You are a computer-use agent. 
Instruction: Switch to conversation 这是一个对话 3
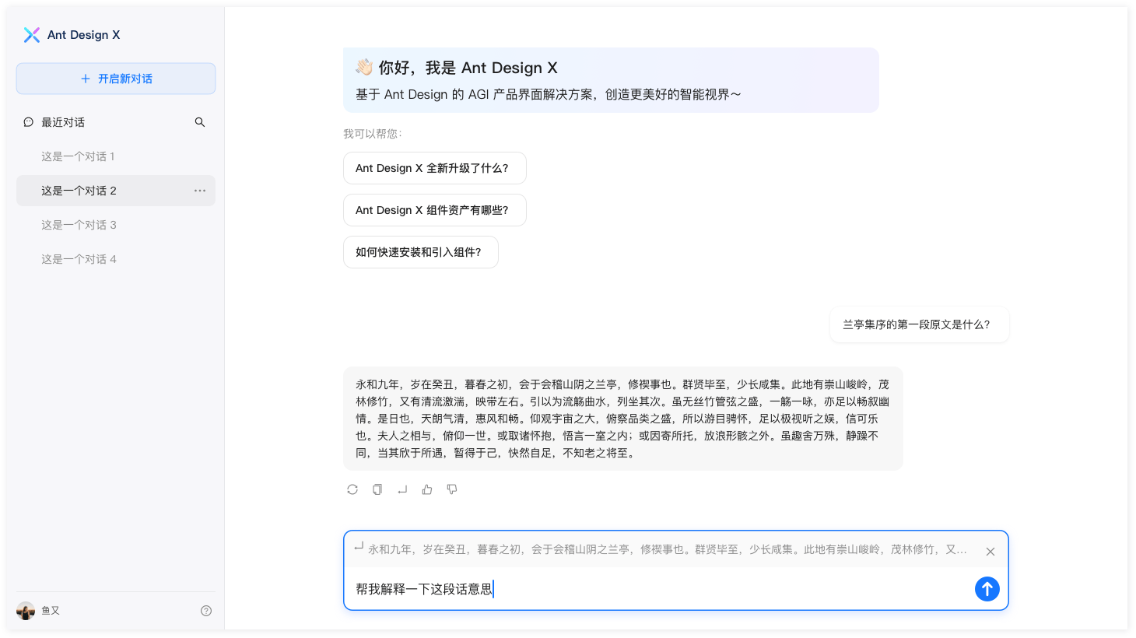click(116, 225)
